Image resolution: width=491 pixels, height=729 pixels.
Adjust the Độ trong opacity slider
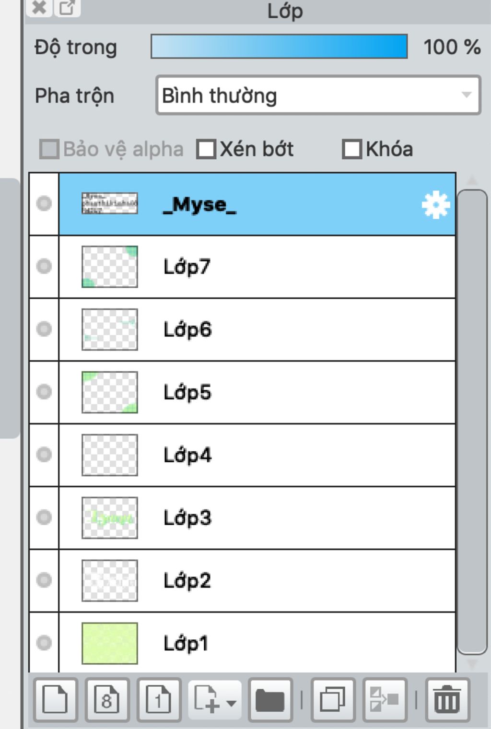tap(279, 47)
